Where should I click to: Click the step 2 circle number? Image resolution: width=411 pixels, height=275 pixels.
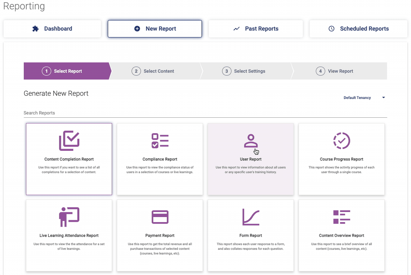(x=136, y=71)
